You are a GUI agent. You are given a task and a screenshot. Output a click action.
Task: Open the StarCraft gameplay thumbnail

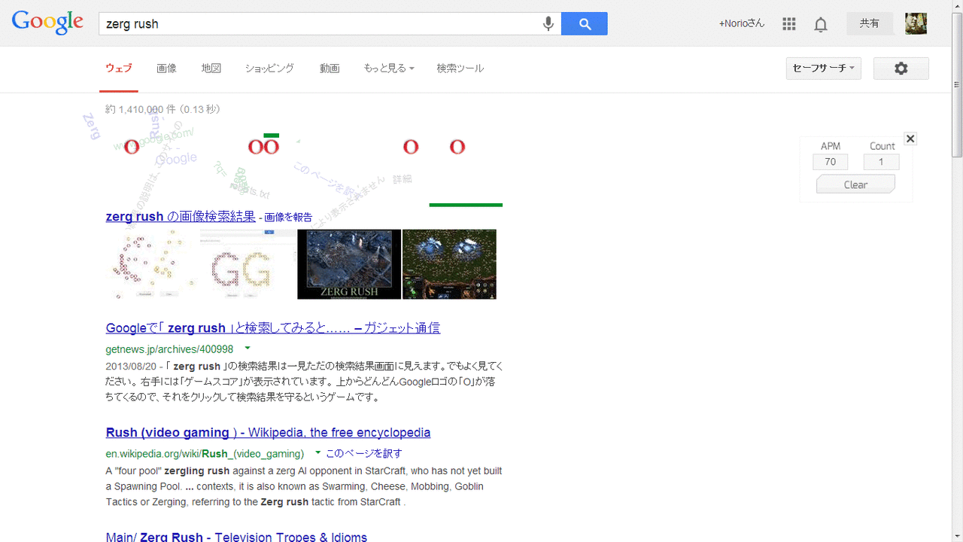tap(449, 264)
